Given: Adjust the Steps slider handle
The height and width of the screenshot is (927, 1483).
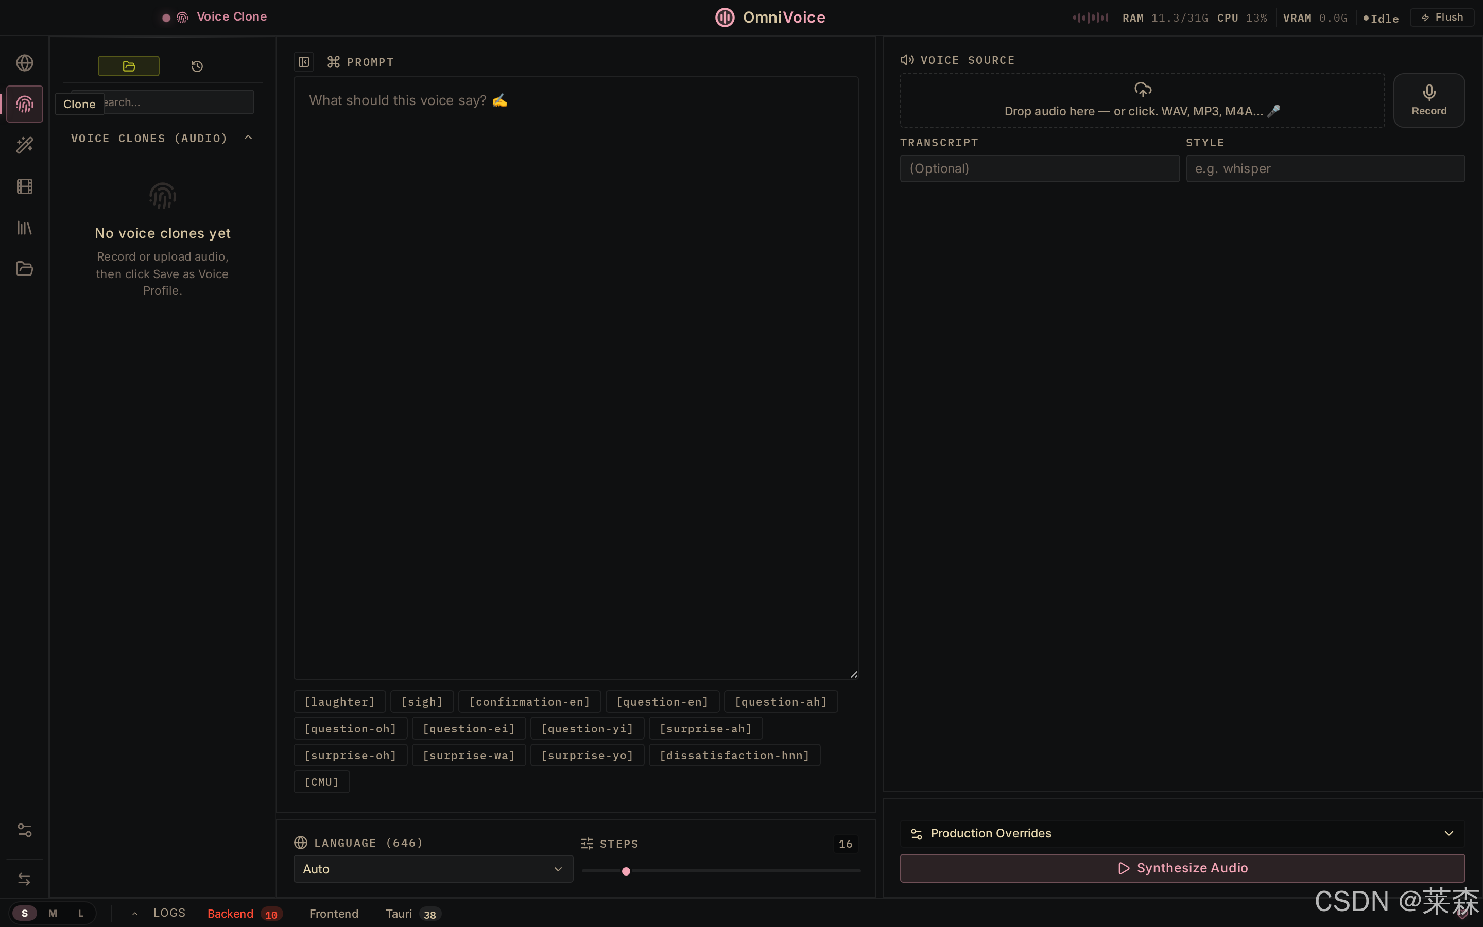Looking at the screenshot, I should (626, 871).
